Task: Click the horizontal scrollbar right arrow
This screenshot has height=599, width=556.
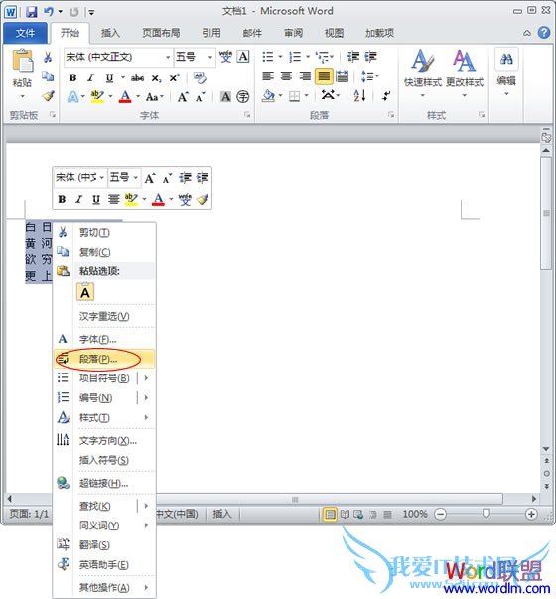Action: point(534,498)
